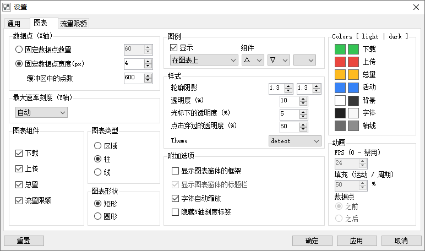This screenshot has height=251, width=425.
Task: Click the 取消 button
Action: (x=401, y=241)
